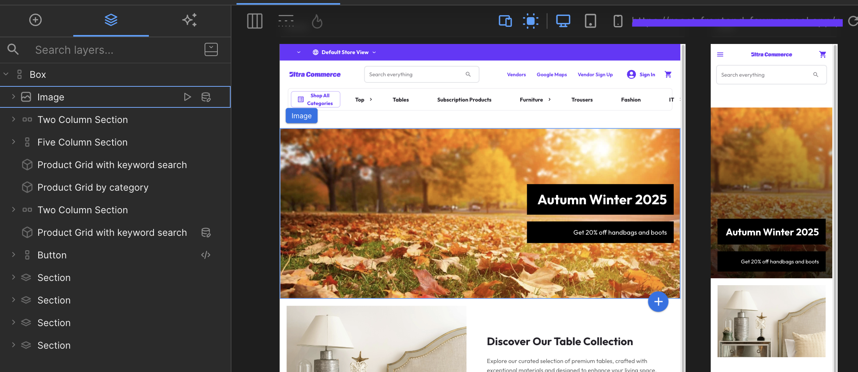858x372 pixels.
Task: Open the Subscription Products menu item
Action: click(x=464, y=100)
